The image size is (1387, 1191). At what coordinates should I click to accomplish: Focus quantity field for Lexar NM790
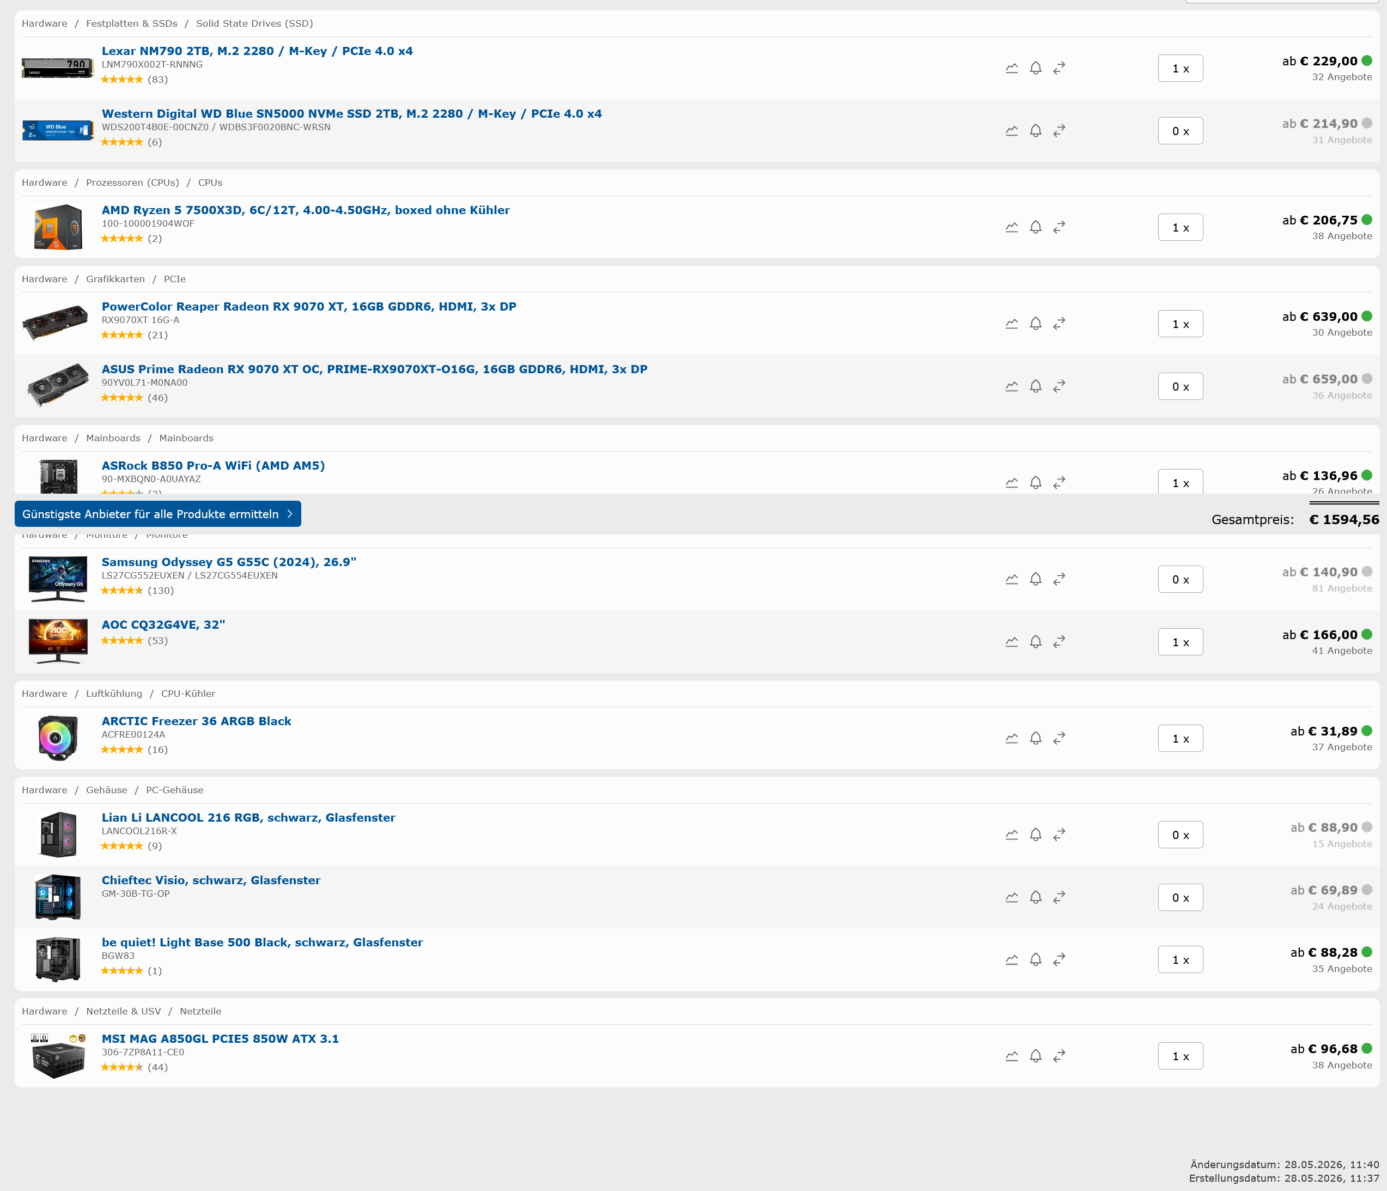pos(1180,68)
